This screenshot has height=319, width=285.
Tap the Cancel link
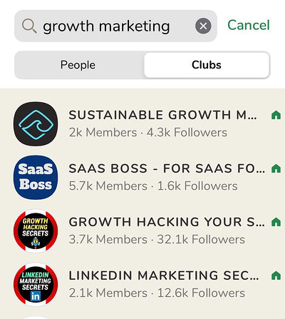[x=249, y=25]
